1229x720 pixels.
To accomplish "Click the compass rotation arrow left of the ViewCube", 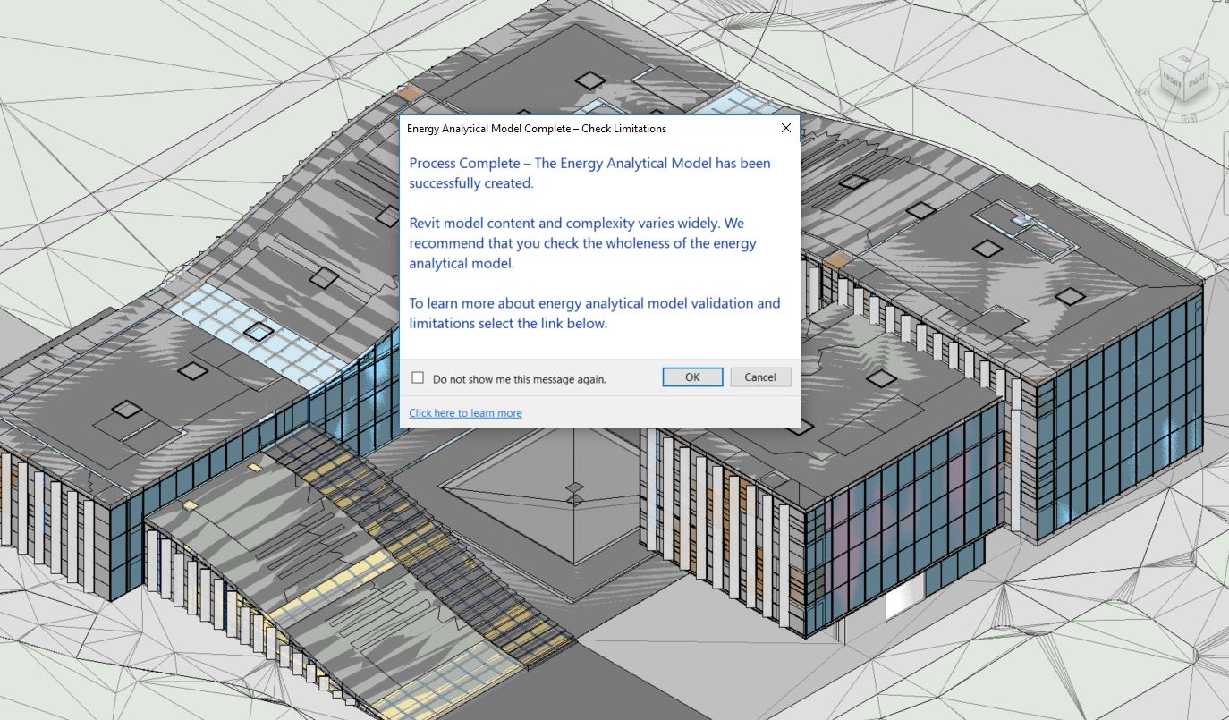I will 1141,91.
